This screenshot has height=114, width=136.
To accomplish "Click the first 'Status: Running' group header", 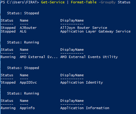I will 23,42.
